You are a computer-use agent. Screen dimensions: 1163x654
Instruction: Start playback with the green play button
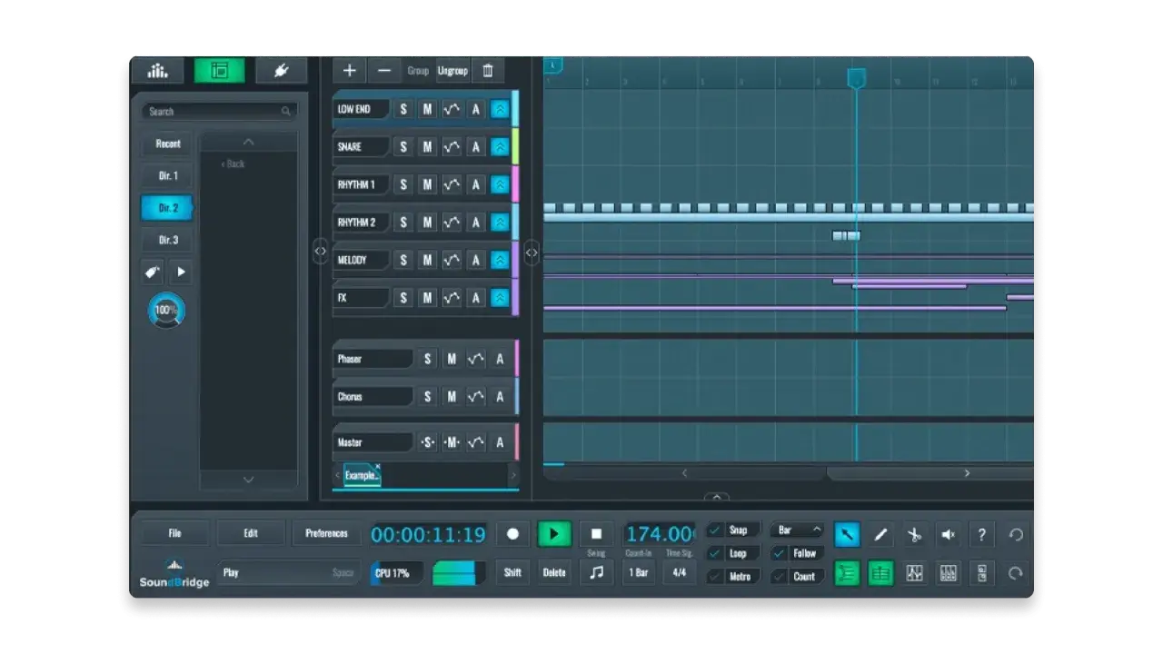pyautogui.click(x=554, y=534)
